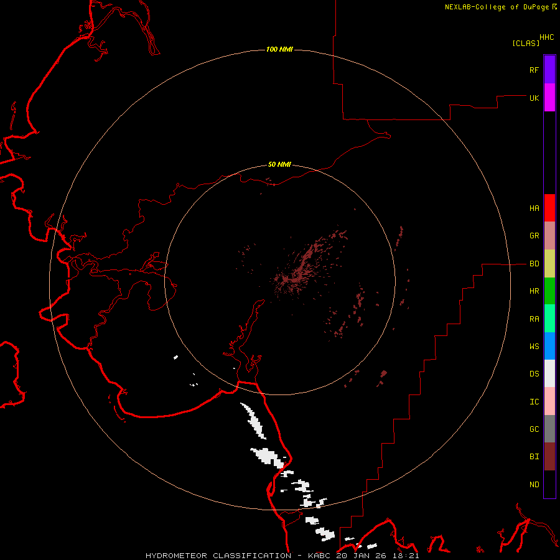Click the mint green RA swatch
Screen dimensions: 560x560
click(x=549, y=319)
